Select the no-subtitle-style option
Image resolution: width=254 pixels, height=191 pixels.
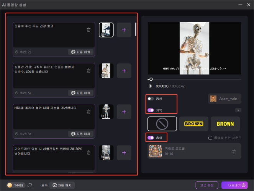click(162, 124)
